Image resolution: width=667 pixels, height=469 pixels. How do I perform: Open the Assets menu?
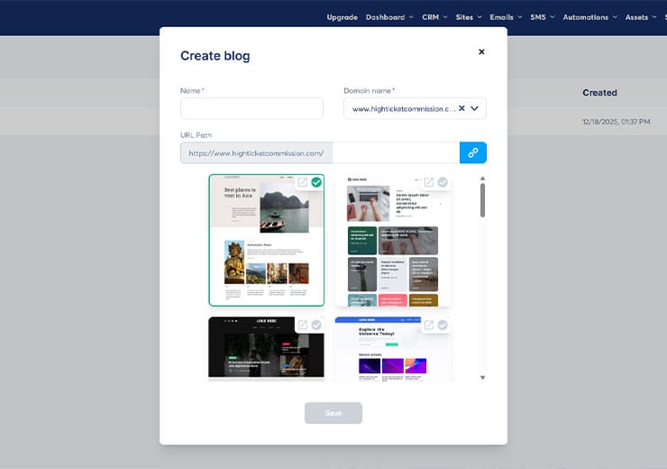(x=641, y=17)
